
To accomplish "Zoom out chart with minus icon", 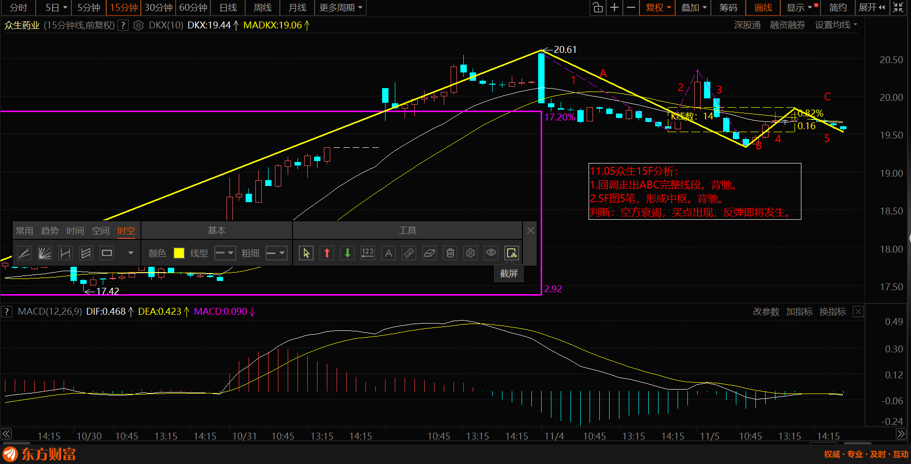I will tap(631, 7).
